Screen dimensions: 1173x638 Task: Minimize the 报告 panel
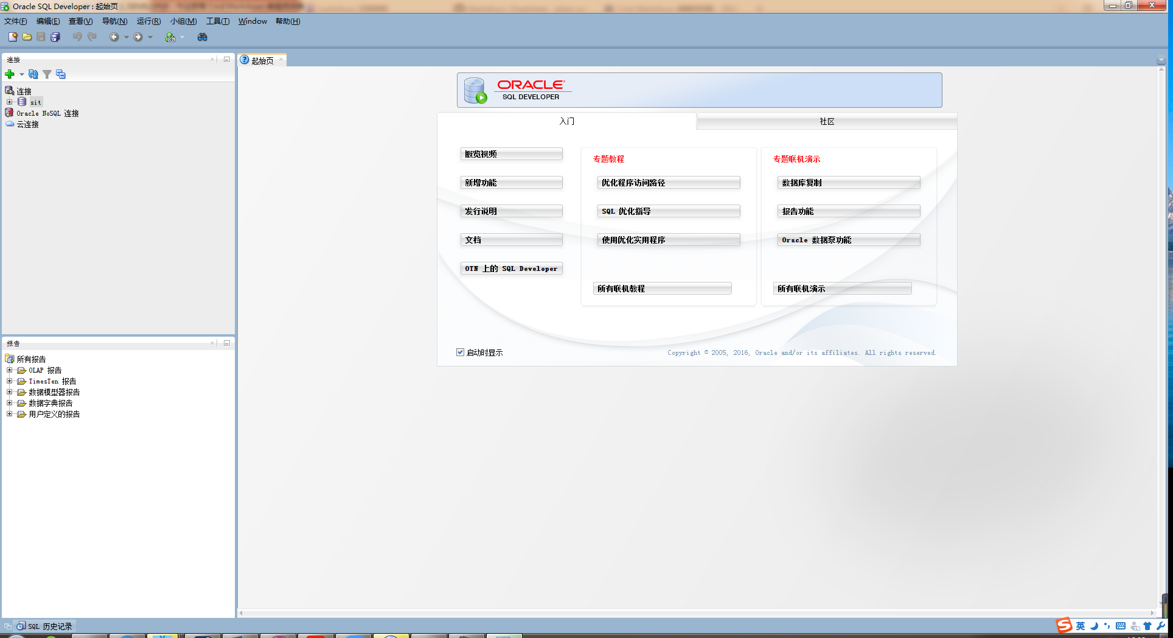tap(227, 343)
